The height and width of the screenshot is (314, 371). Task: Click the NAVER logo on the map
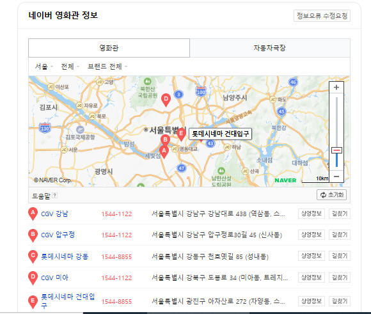pyautogui.click(x=285, y=180)
